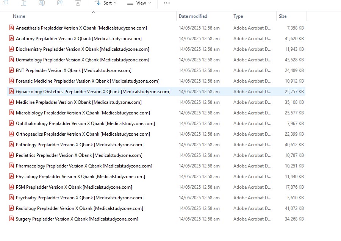Screen dimensions: 341x241
Task: Sort by the Name column header
Action: [x=19, y=16]
